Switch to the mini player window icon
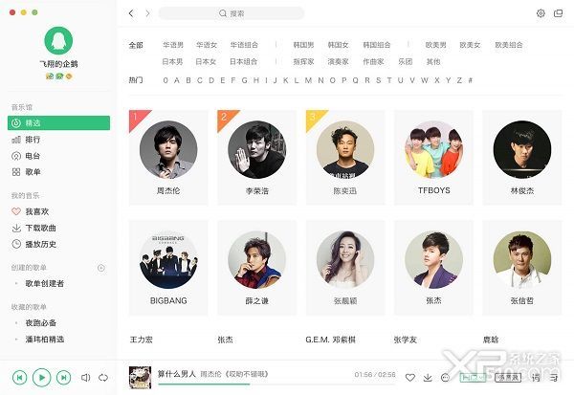Image resolution: width=574 pixels, height=395 pixels. click(559, 13)
